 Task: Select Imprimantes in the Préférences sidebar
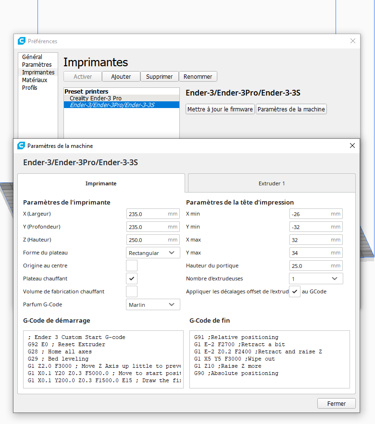click(x=38, y=73)
